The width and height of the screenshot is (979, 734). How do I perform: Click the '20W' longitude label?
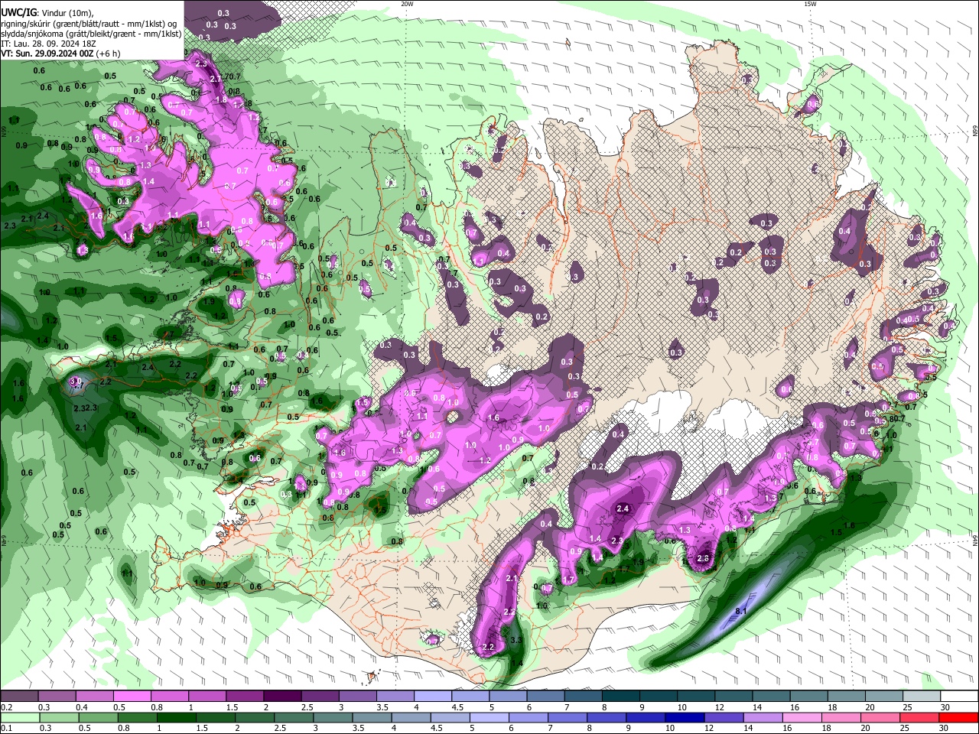coord(408,4)
